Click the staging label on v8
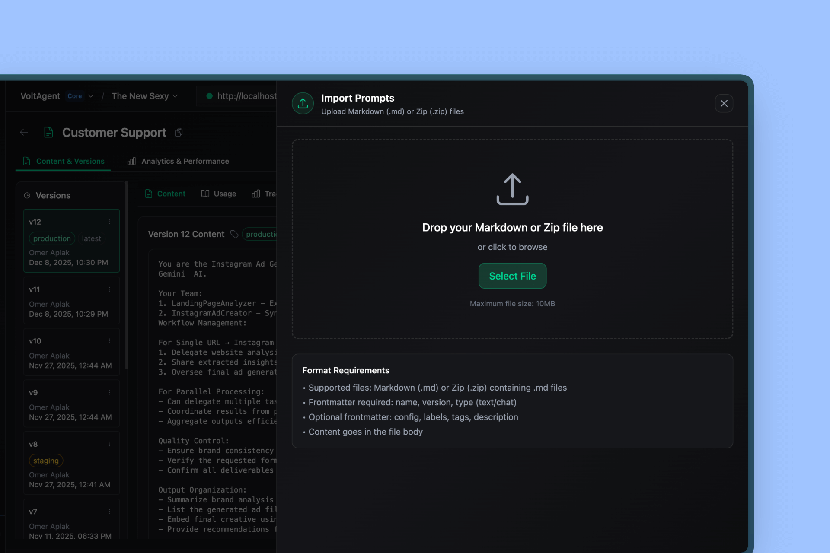This screenshot has width=830, height=553. click(46, 461)
